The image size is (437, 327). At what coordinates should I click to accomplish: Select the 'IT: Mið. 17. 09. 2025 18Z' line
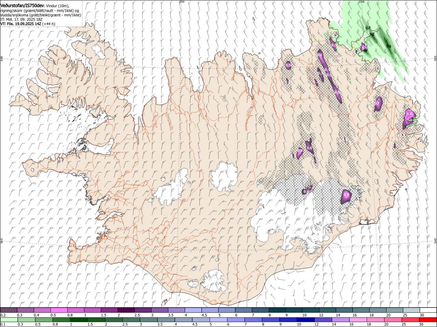22,19
